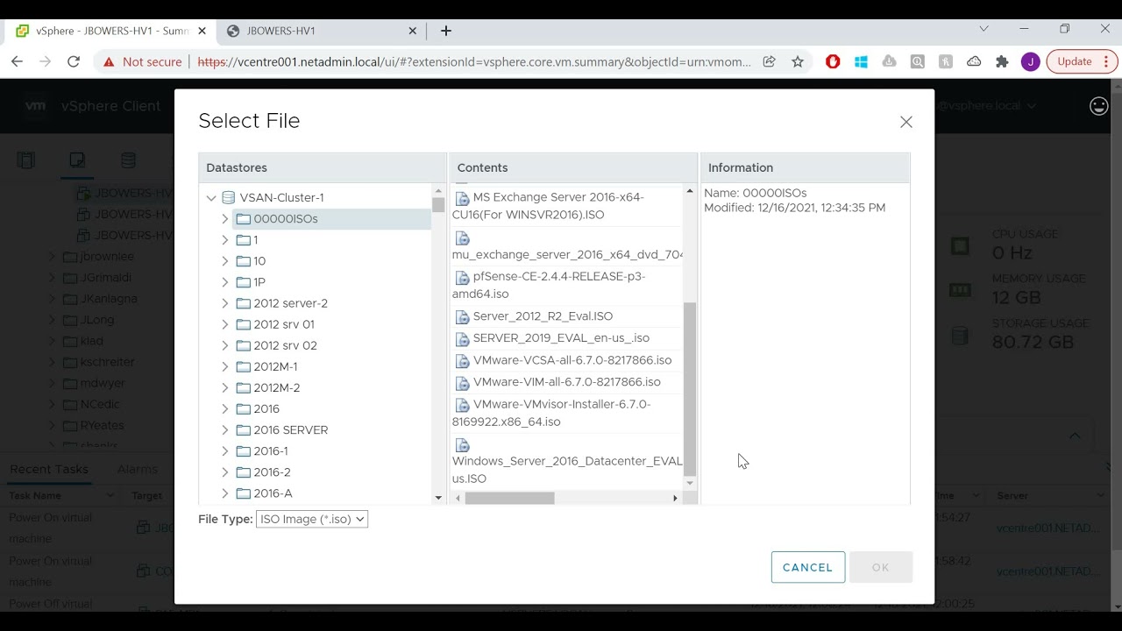This screenshot has width=1122, height=631.
Task: Expand the 2016-A folder chevron
Action: [225, 493]
